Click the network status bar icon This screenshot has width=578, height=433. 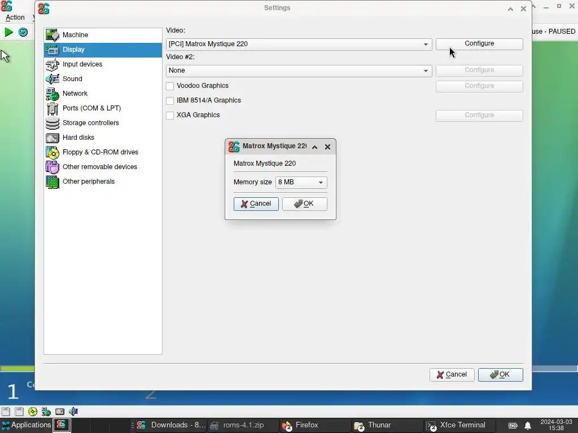[46, 411]
